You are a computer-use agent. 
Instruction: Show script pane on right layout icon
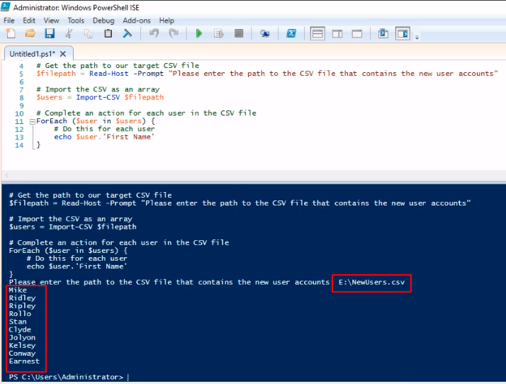point(337,33)
